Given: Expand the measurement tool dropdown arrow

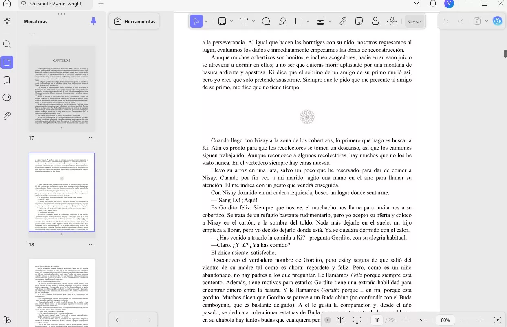Looking at the screenshot, I should click(x=330, y=22).
